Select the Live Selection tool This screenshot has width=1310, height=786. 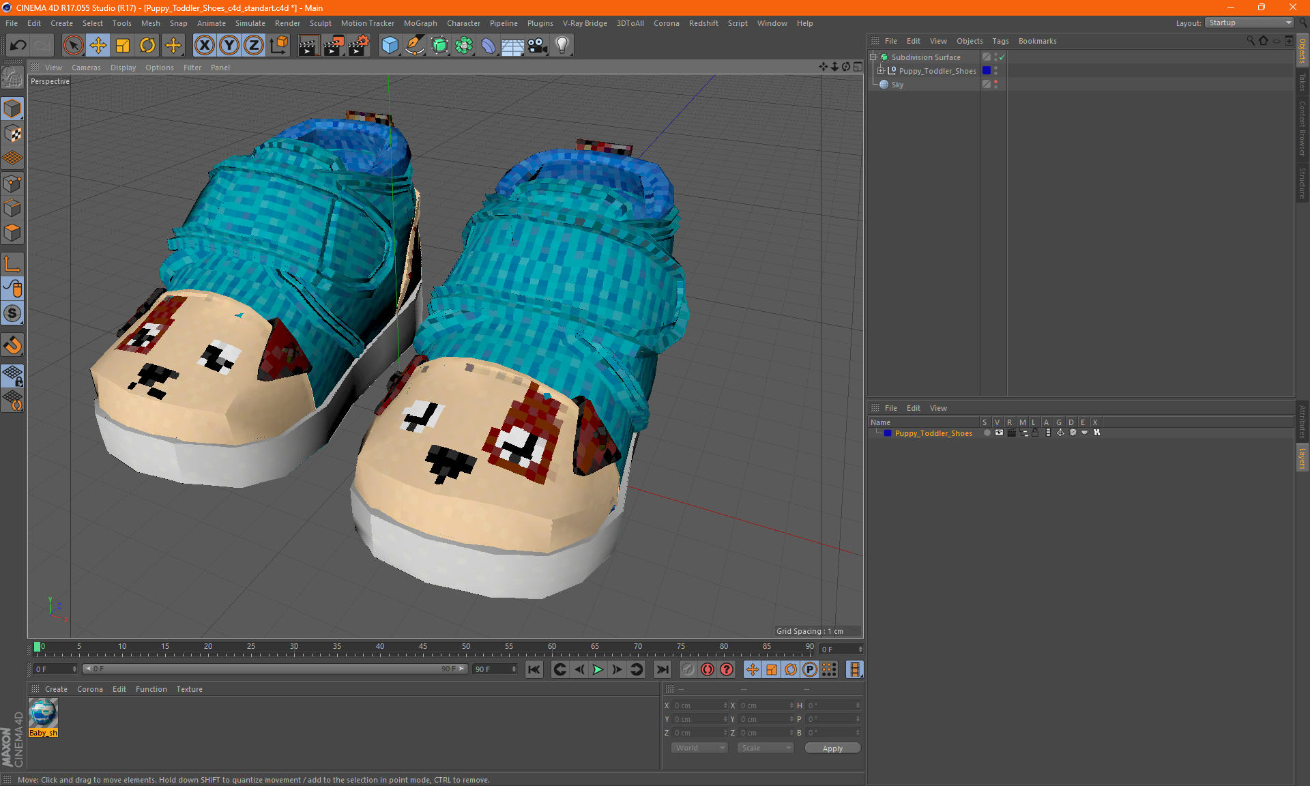pos(73,46)
